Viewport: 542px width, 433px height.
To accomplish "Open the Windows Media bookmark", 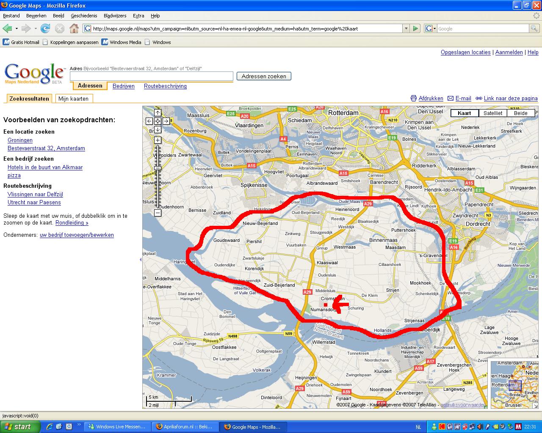I will [x=121, y=42].
